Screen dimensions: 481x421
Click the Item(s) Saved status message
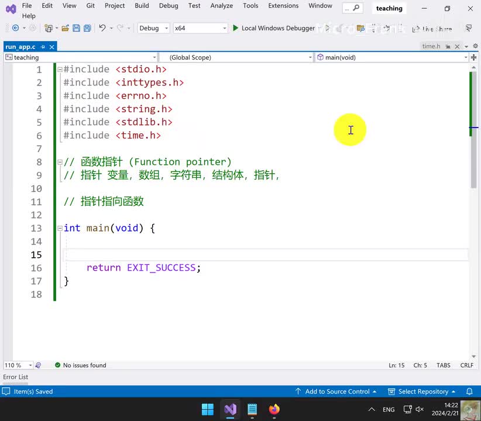click(33, 392)
